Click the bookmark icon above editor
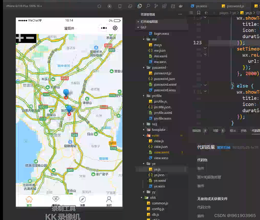Image resolution: width=260 pixels, height=220 pixels. point(199,13)
